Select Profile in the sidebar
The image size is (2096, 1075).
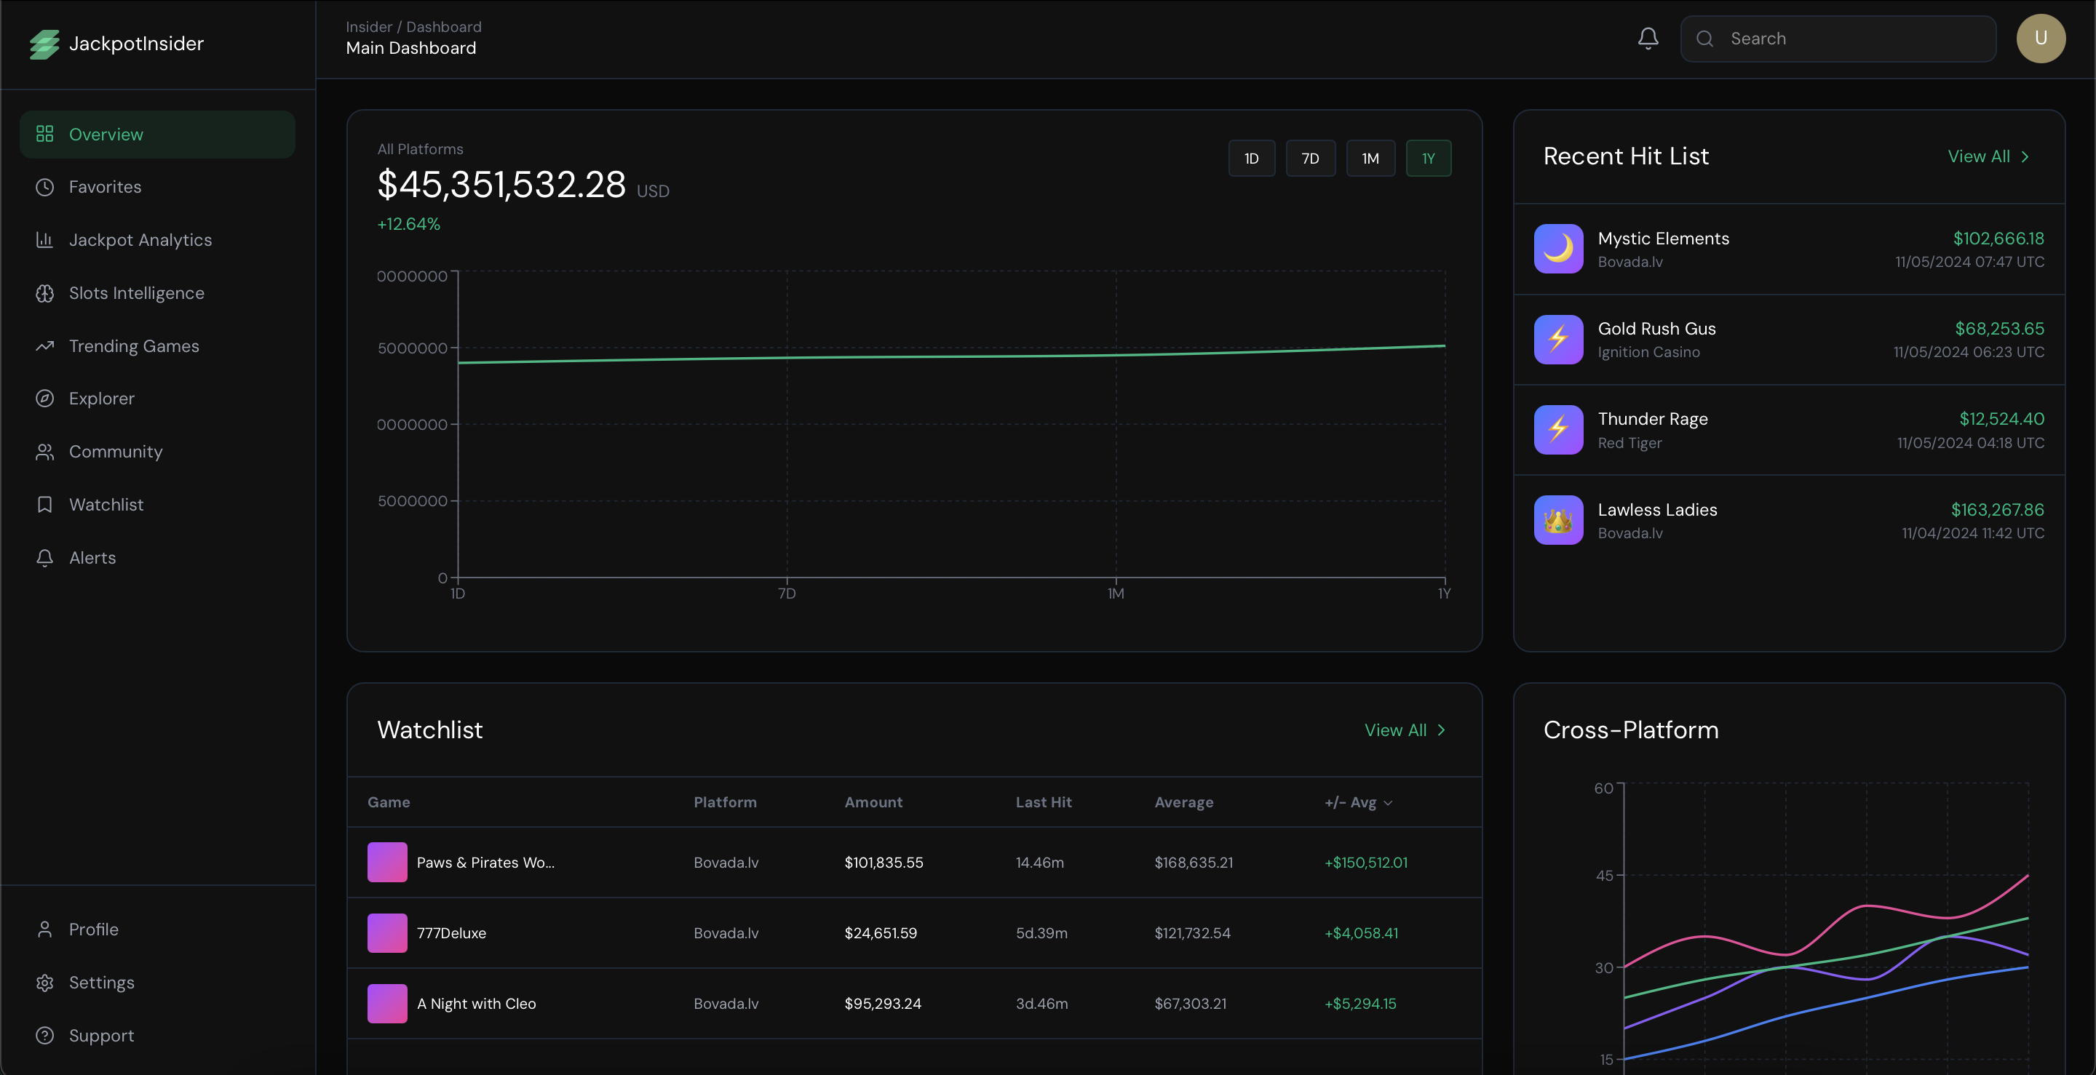point(94,928)
